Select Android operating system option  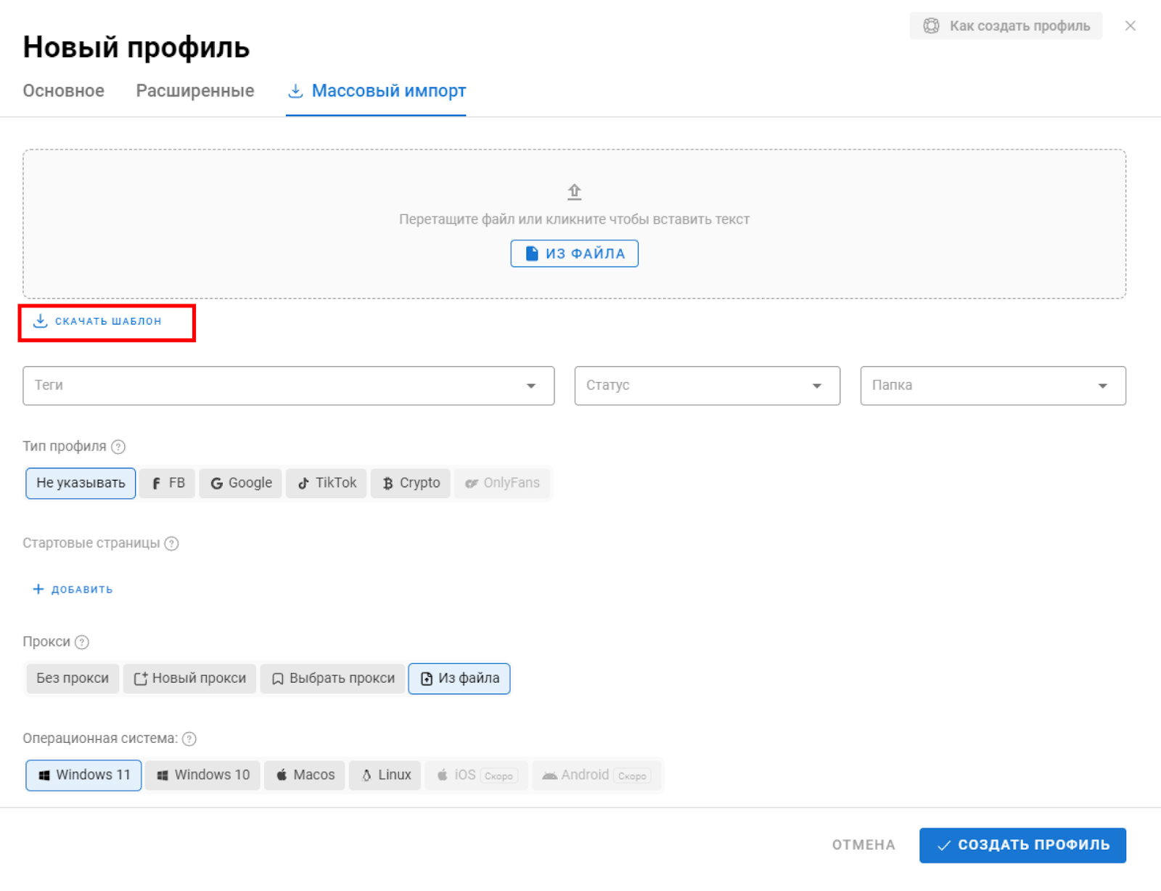pos(596,775)
